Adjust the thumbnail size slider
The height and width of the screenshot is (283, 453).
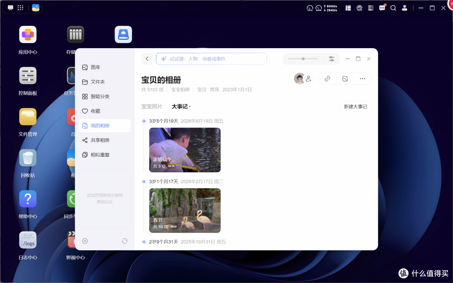point(303,59)
